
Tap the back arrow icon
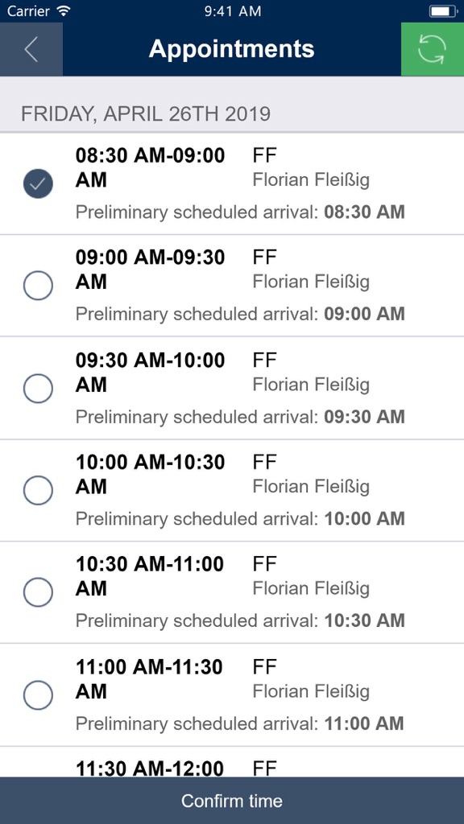point(31,49)
